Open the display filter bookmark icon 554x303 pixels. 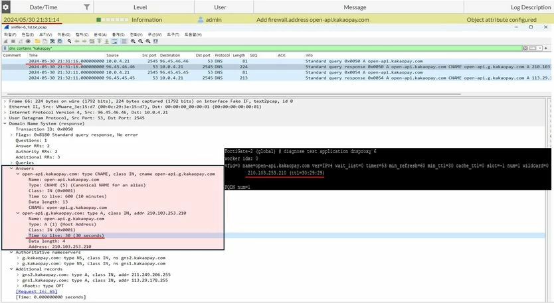(x=5, y=48)
